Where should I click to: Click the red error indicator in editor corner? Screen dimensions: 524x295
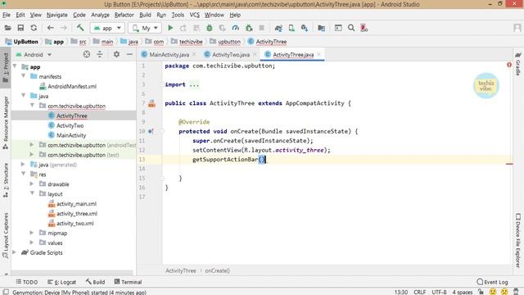coord(509,65)
